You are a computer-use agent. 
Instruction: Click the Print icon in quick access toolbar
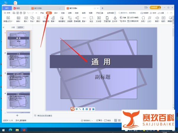tap(21, 13)
